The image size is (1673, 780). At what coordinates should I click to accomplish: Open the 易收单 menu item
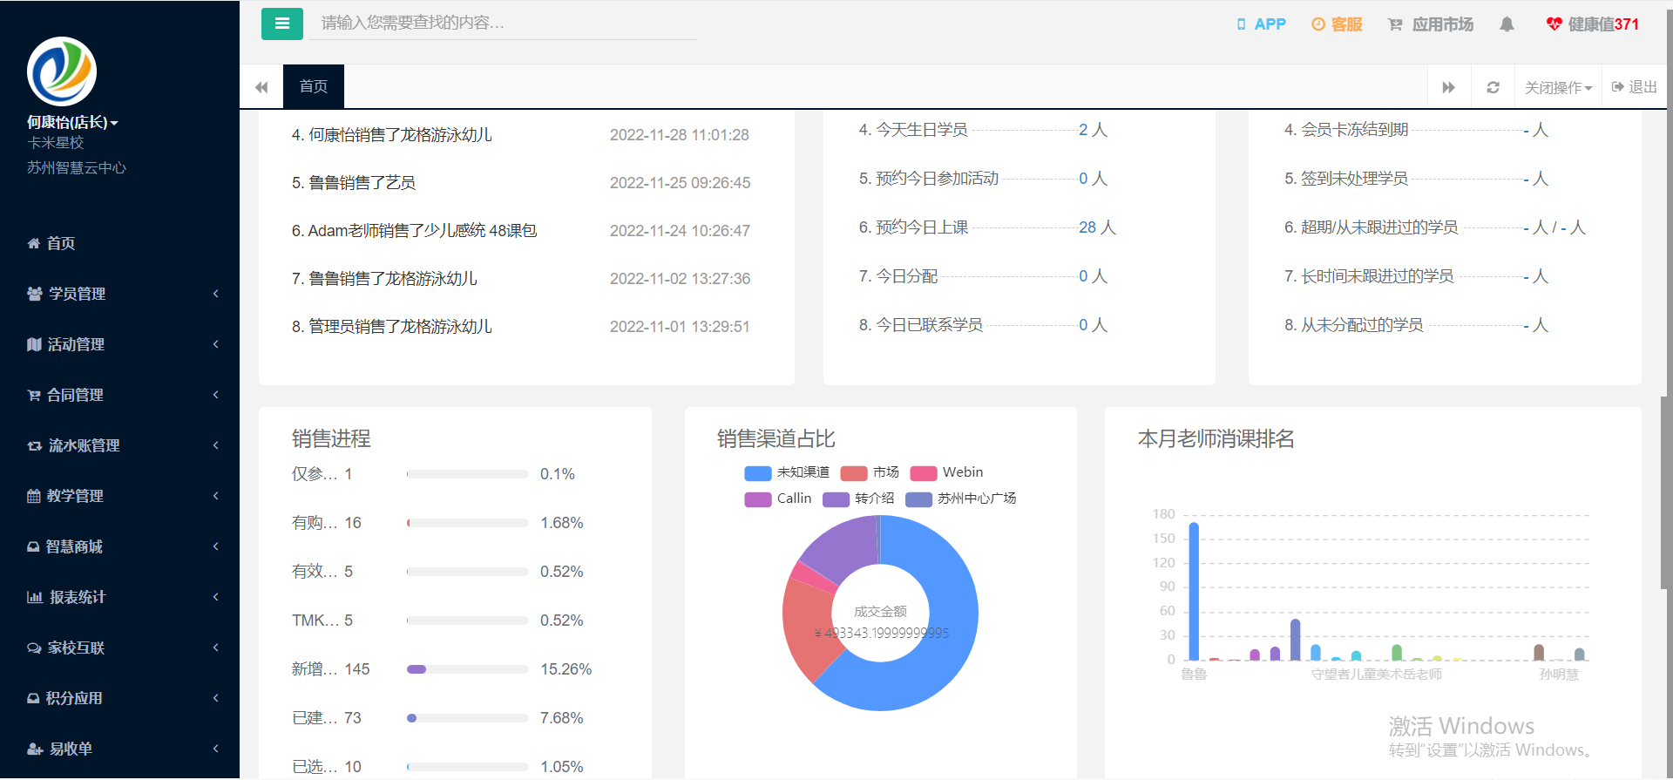tap(119, 749)
